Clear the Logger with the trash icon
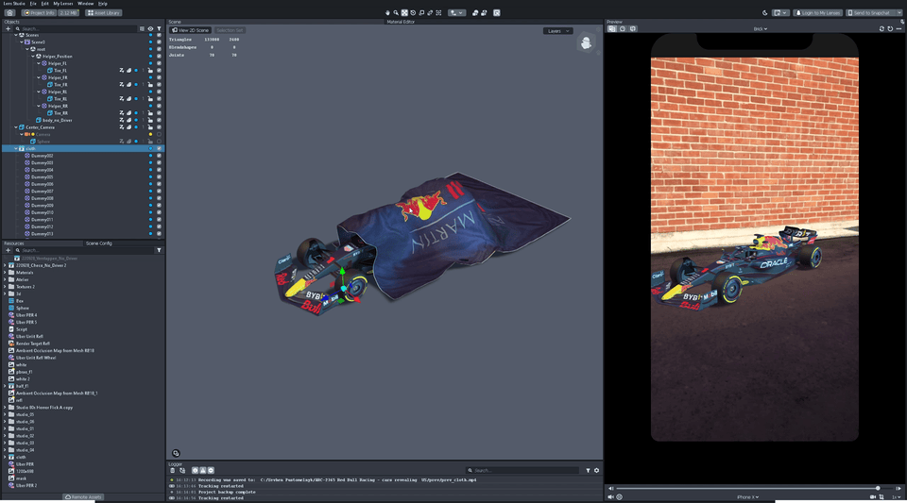Image resolution: width=907 pixels, height=503 pixels. [x=172, y=470]
